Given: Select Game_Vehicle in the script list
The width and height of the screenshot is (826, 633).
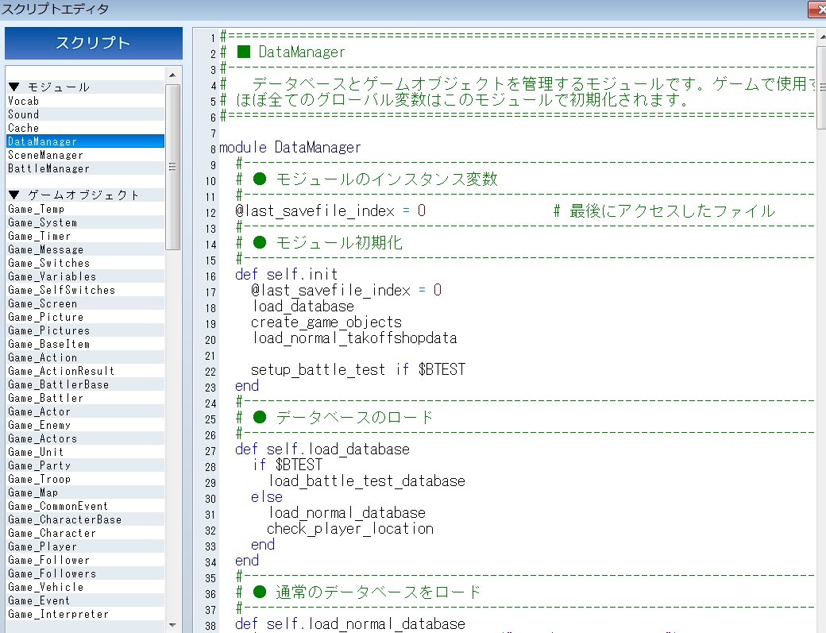Looking at the screenshot, I should [85, 587].
